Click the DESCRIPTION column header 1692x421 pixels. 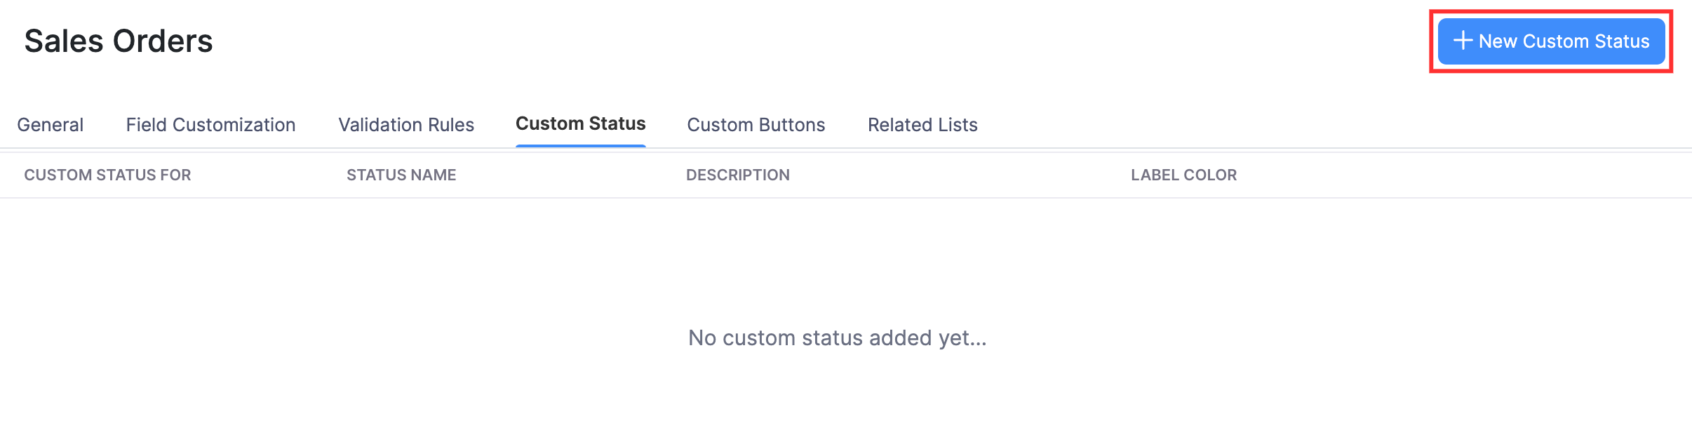[738, 175]
